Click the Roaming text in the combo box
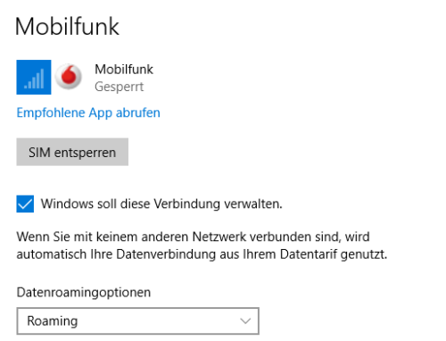This screenshot has width=446, height=341. [x=53, y=321]
